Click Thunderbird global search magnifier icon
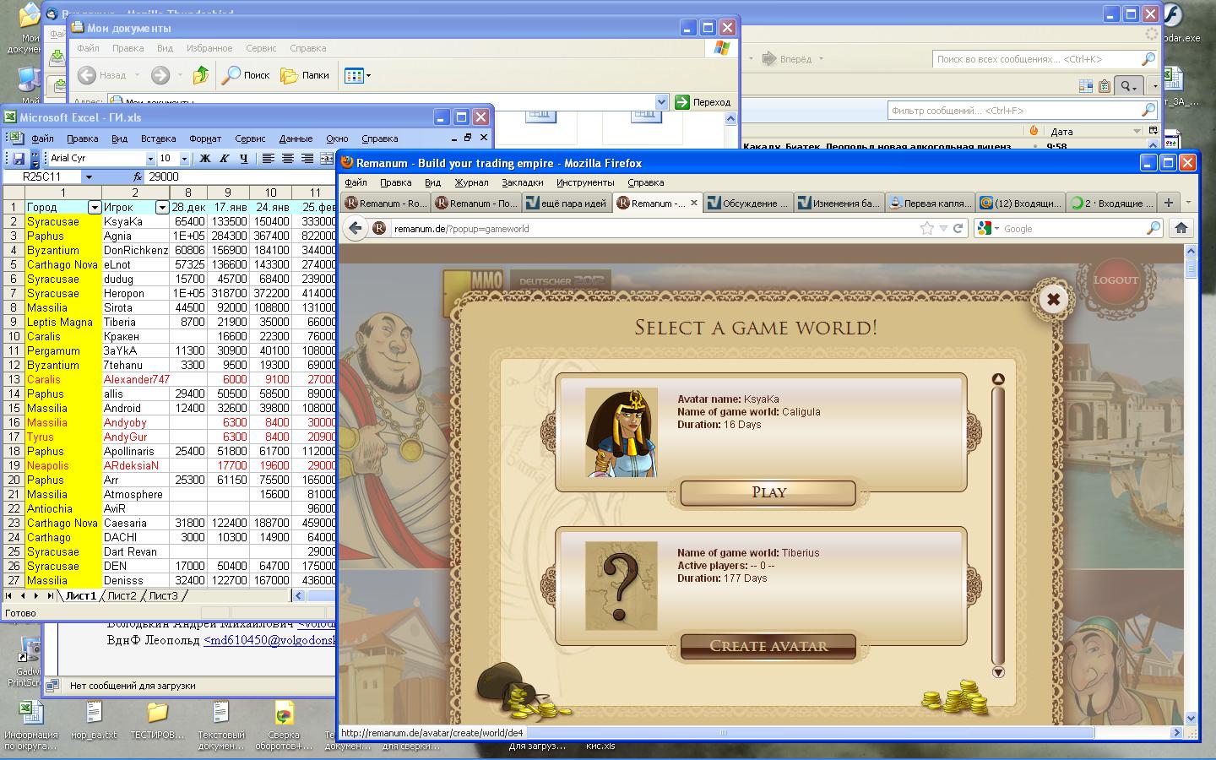 [1148, 59]
